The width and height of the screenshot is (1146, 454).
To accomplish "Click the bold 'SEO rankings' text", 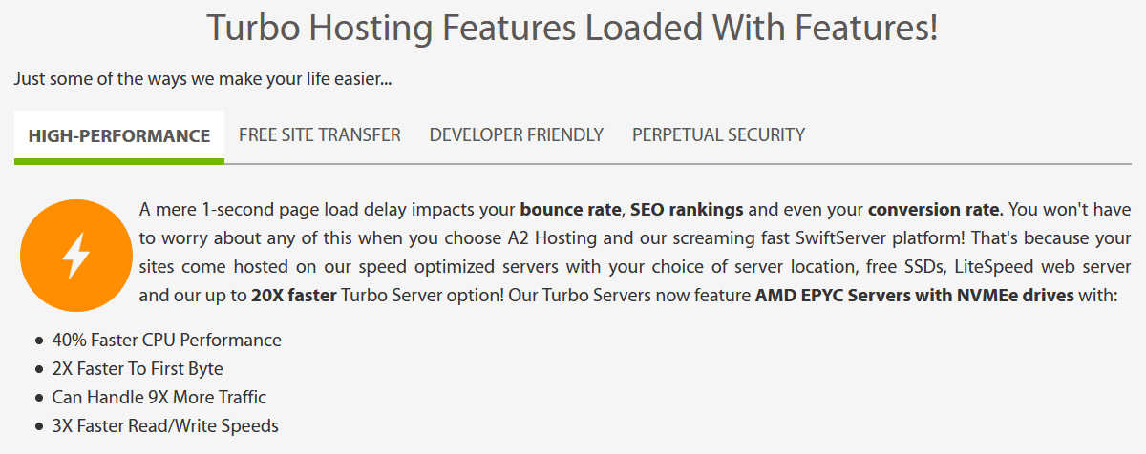I will pyautogui.click(x=688, y=209).
